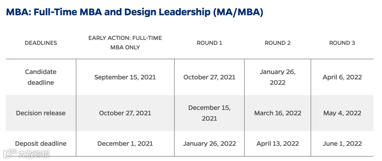
Task: Click the March 16, 2022 cell
Action: coord(278,113)
